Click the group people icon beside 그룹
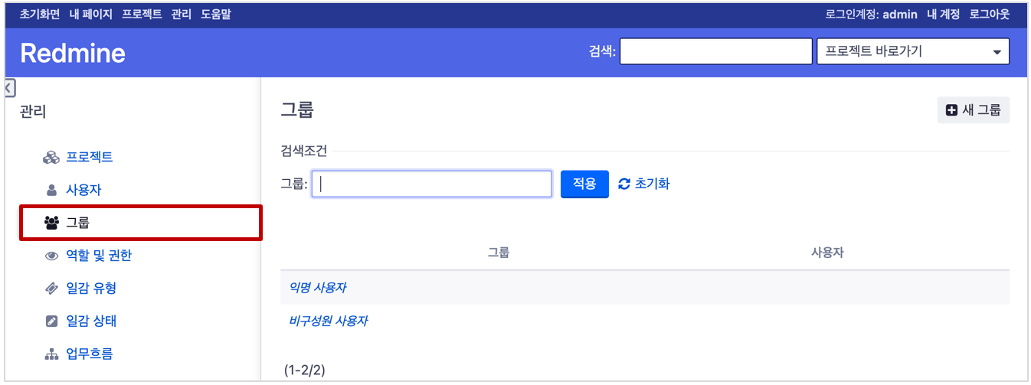1031x385 pixels. pyautogui.click(x=51, y=223)
